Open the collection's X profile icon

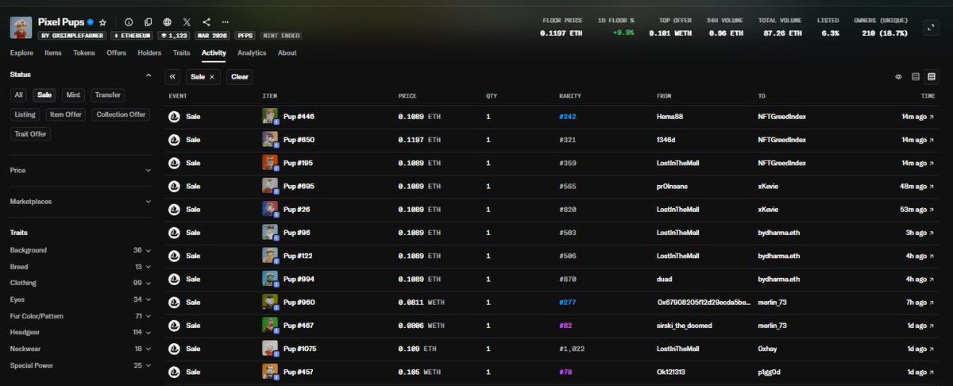(x=187, y=22)
